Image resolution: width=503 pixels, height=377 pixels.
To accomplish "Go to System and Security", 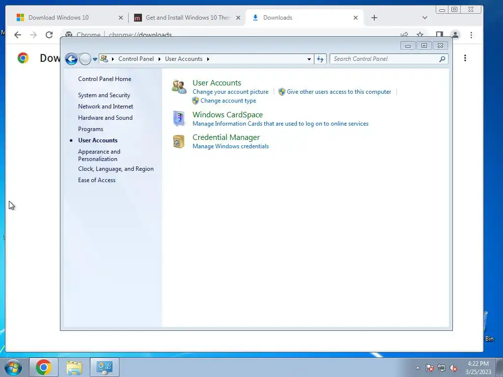I will coord(104,95).
